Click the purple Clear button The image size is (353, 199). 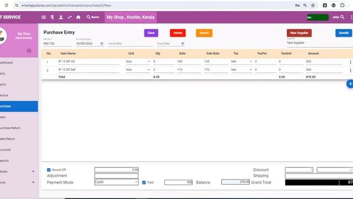click(x=151, y=33)
